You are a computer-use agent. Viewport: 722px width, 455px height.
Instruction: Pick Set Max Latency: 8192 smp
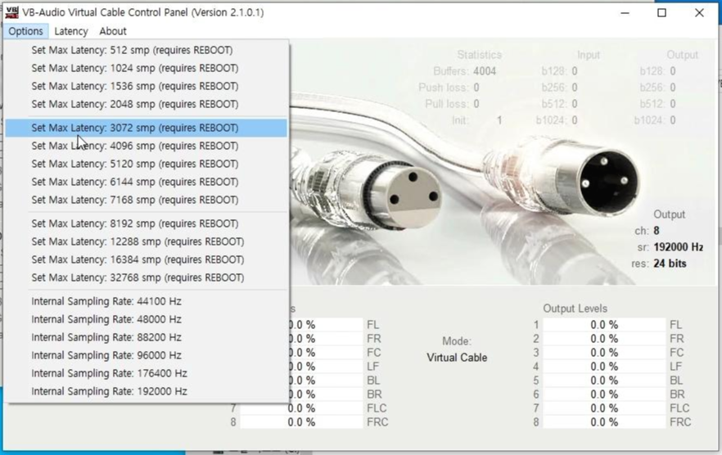coord(146,223)
